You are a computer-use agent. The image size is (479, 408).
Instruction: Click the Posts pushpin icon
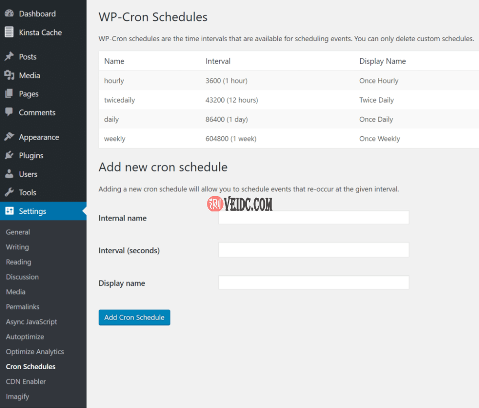coord(9,57)
